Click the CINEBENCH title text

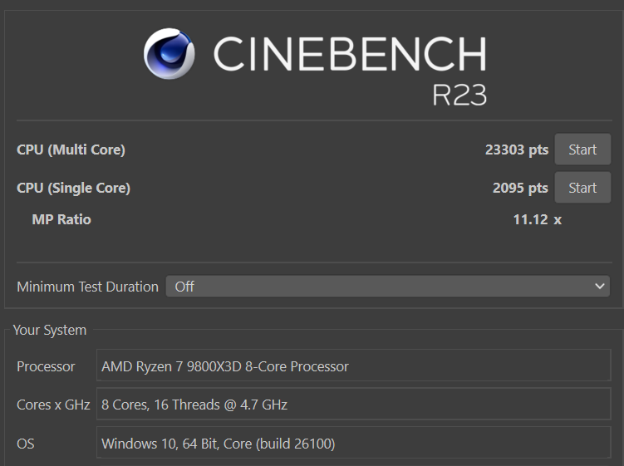point(350,54)
